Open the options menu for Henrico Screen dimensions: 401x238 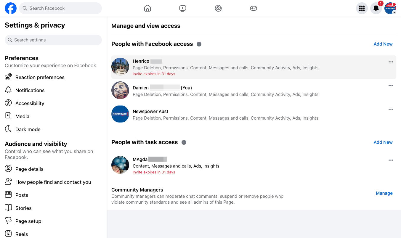tap(391, 62)
